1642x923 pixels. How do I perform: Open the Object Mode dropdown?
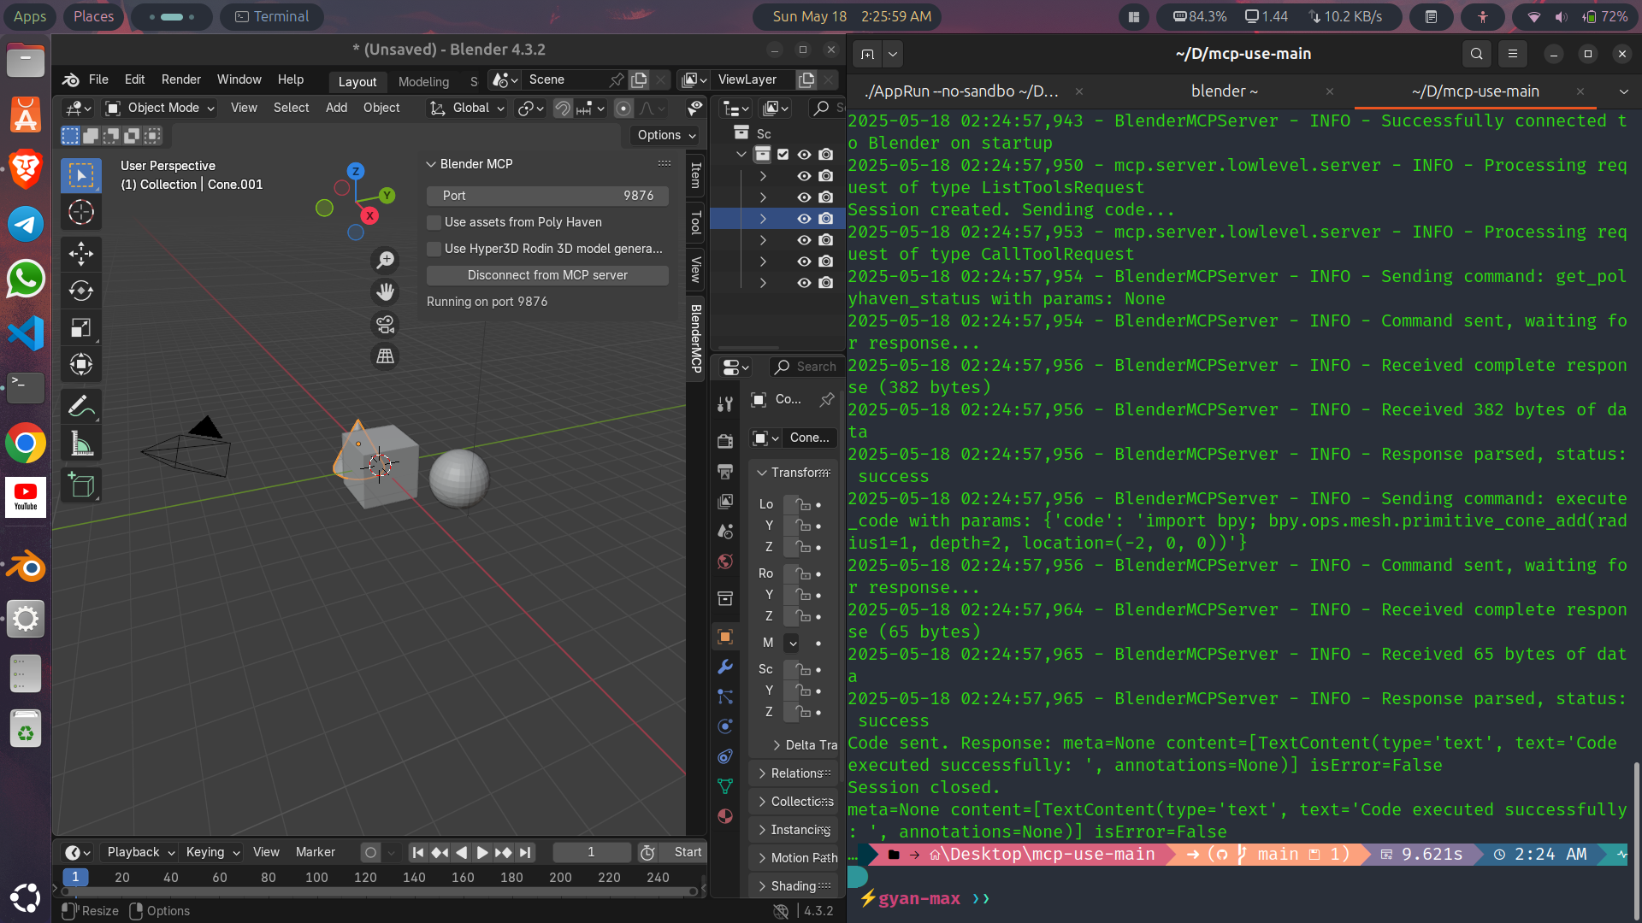tap(160, 108)
